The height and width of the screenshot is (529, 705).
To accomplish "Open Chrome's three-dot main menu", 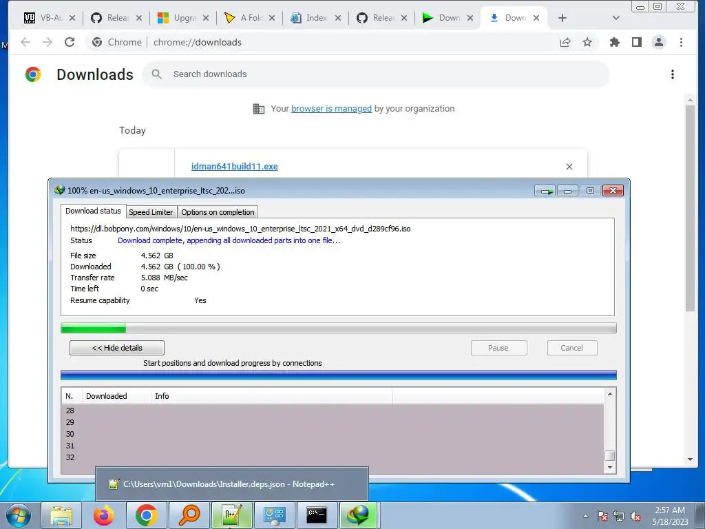I will (x=681, y=42).
